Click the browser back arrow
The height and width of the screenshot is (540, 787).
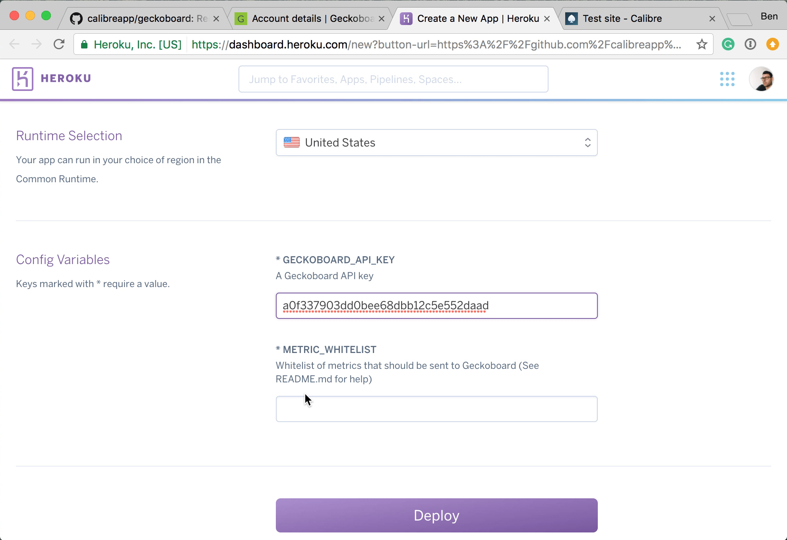coord(14,44)
